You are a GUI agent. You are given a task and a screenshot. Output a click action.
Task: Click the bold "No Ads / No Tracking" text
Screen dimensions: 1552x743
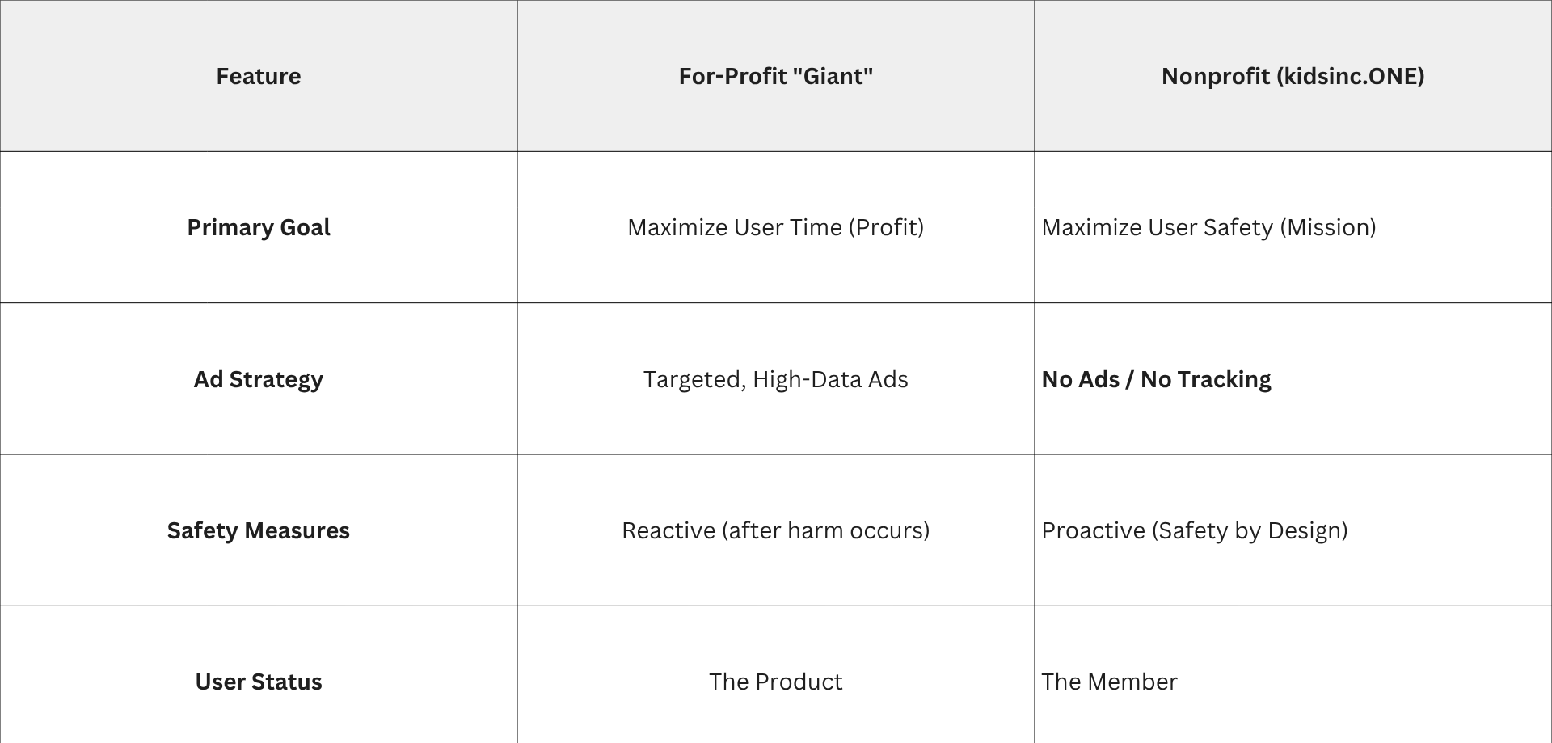click(x=1156, y=379)
